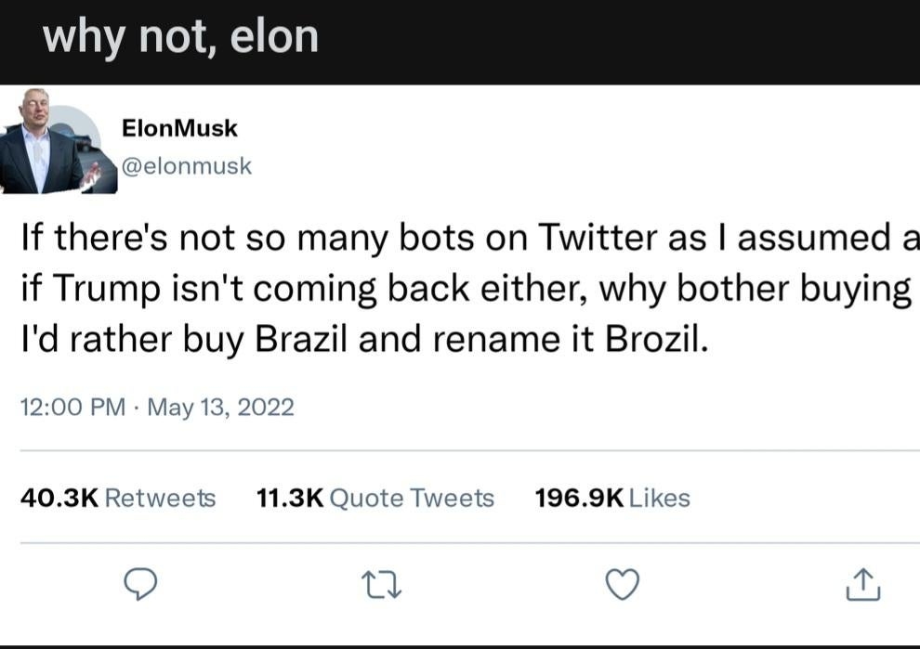
Task: Open the share menu via the upload arrow icon
Action: point(864,585)
